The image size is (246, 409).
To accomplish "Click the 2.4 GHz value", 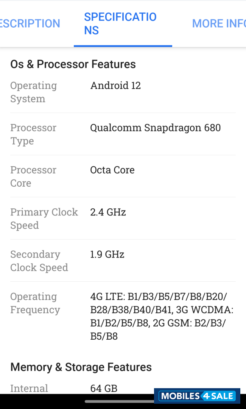I will 108,212.
